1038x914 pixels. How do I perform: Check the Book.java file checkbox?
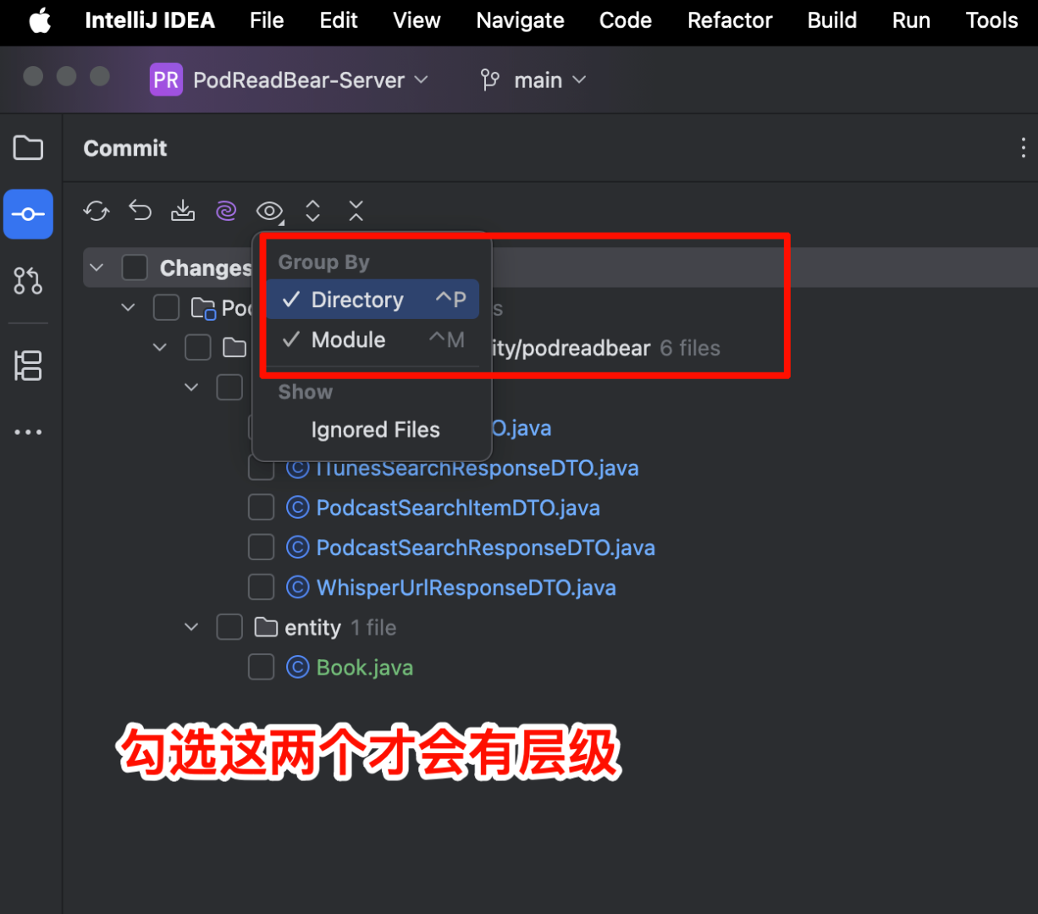click(x=261, y=666)
